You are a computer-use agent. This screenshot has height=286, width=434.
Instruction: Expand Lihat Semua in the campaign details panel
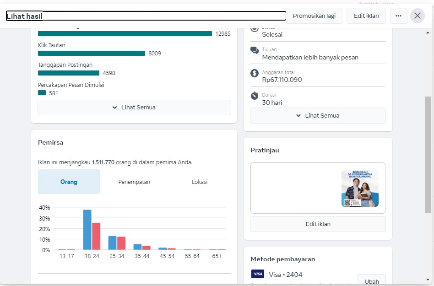point(317,115)
